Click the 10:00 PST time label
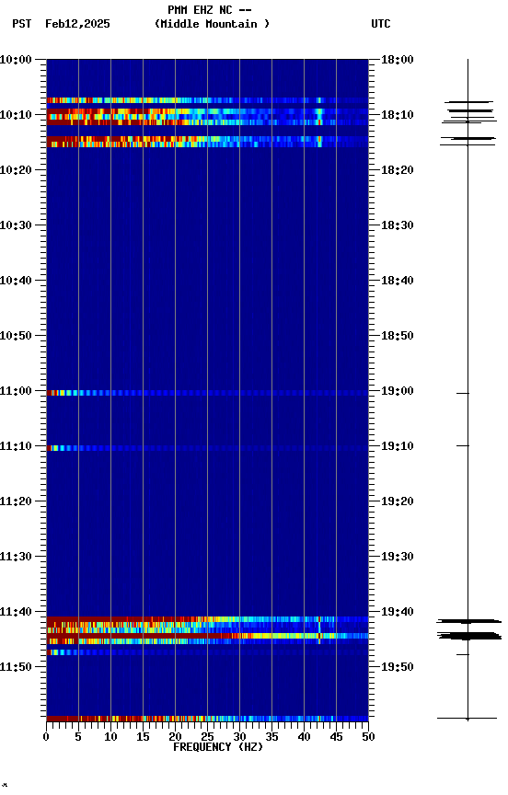Viewport: 508px width, 795px height. point(16,60)
